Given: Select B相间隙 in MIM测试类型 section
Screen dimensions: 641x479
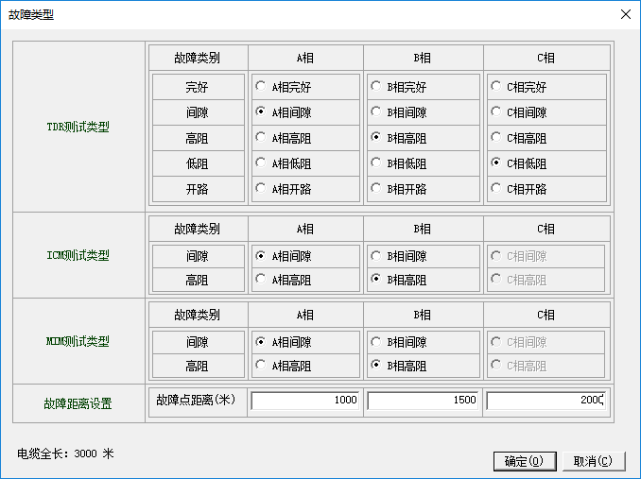Looking at the screenshot, I should coord(377,342).
